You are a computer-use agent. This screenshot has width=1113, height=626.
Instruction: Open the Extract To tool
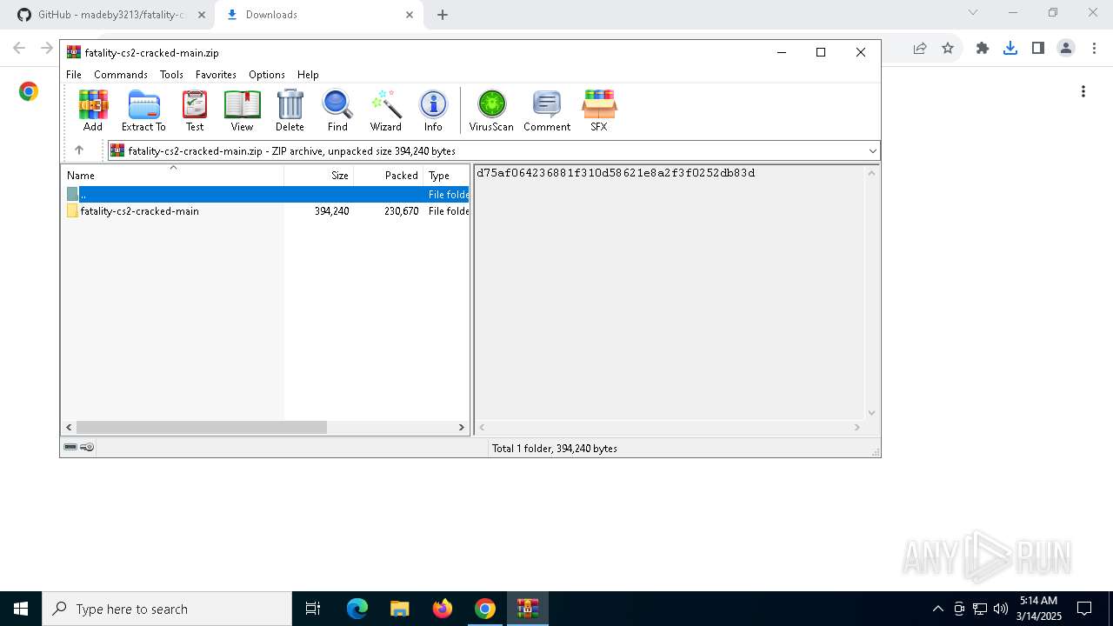143,110
